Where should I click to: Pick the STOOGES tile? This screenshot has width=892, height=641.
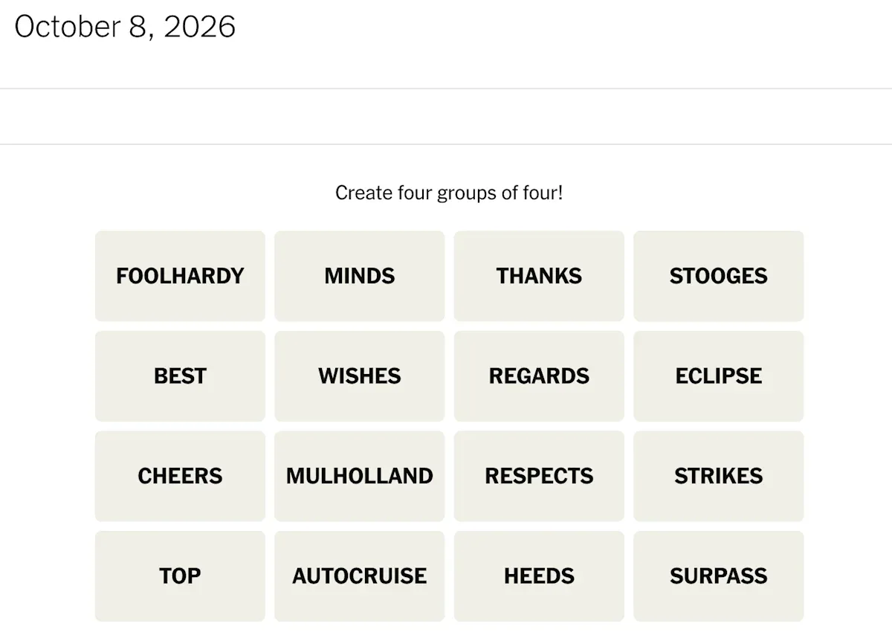pyautogui.click(x=719, y=276)
